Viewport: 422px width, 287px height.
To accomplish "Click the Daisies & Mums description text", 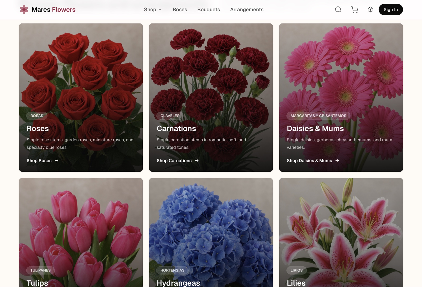I will pyautogui.click(x=339, y=143).
